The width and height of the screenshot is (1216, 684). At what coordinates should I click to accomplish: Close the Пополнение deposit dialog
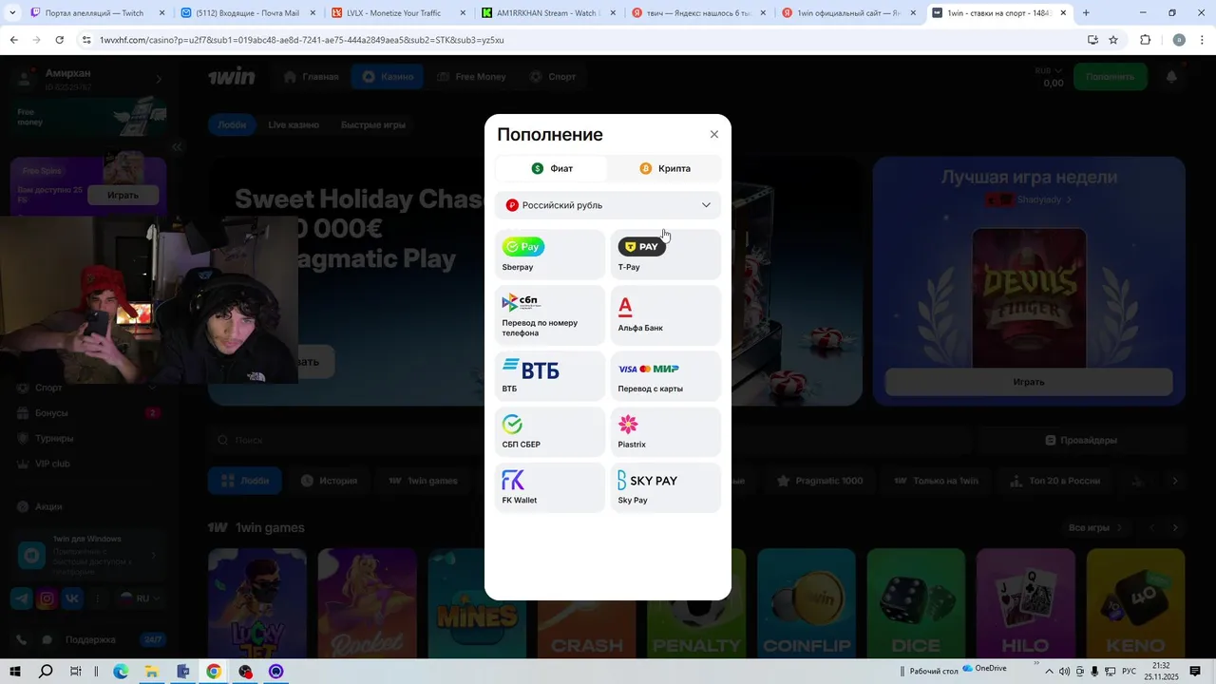714,135
